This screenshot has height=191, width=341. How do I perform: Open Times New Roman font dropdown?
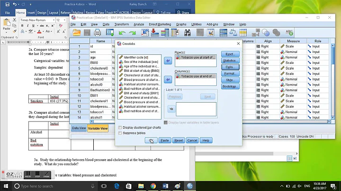point(54,20)
